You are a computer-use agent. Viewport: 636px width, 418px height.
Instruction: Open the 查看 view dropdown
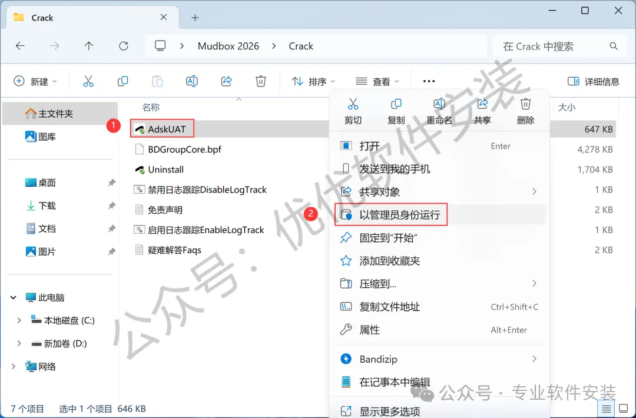(x=377, y=81)
